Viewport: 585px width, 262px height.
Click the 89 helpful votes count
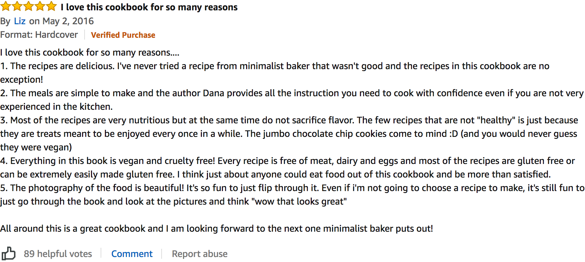[58, 253]
